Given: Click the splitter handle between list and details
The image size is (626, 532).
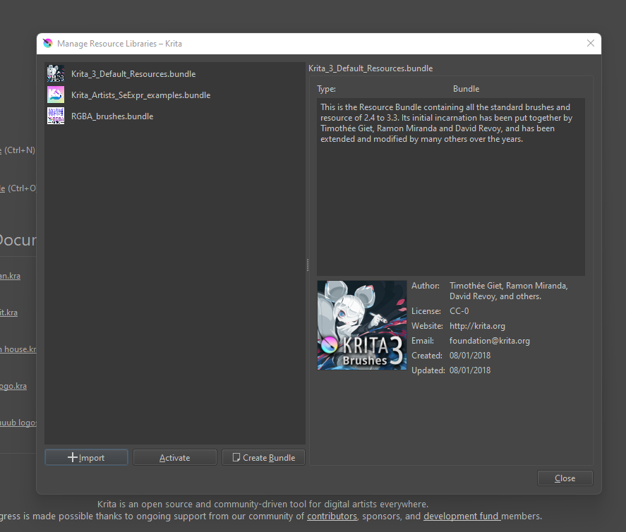Looking at the screenshot, I should pos(308,265).
